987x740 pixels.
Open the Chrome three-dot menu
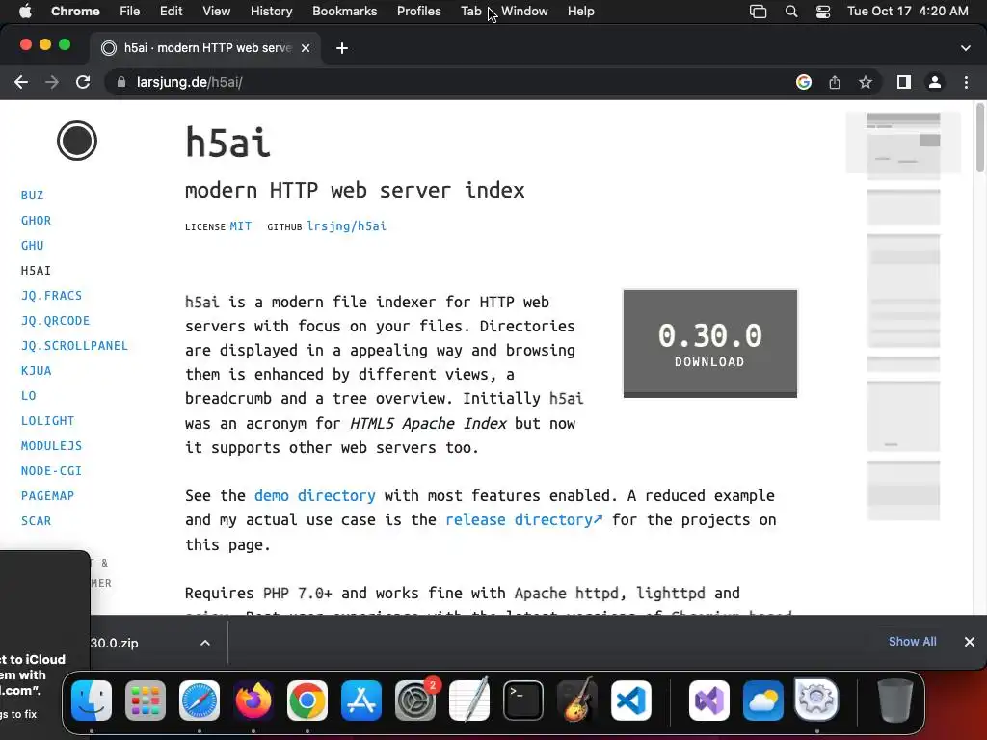(x=966, y=83)
